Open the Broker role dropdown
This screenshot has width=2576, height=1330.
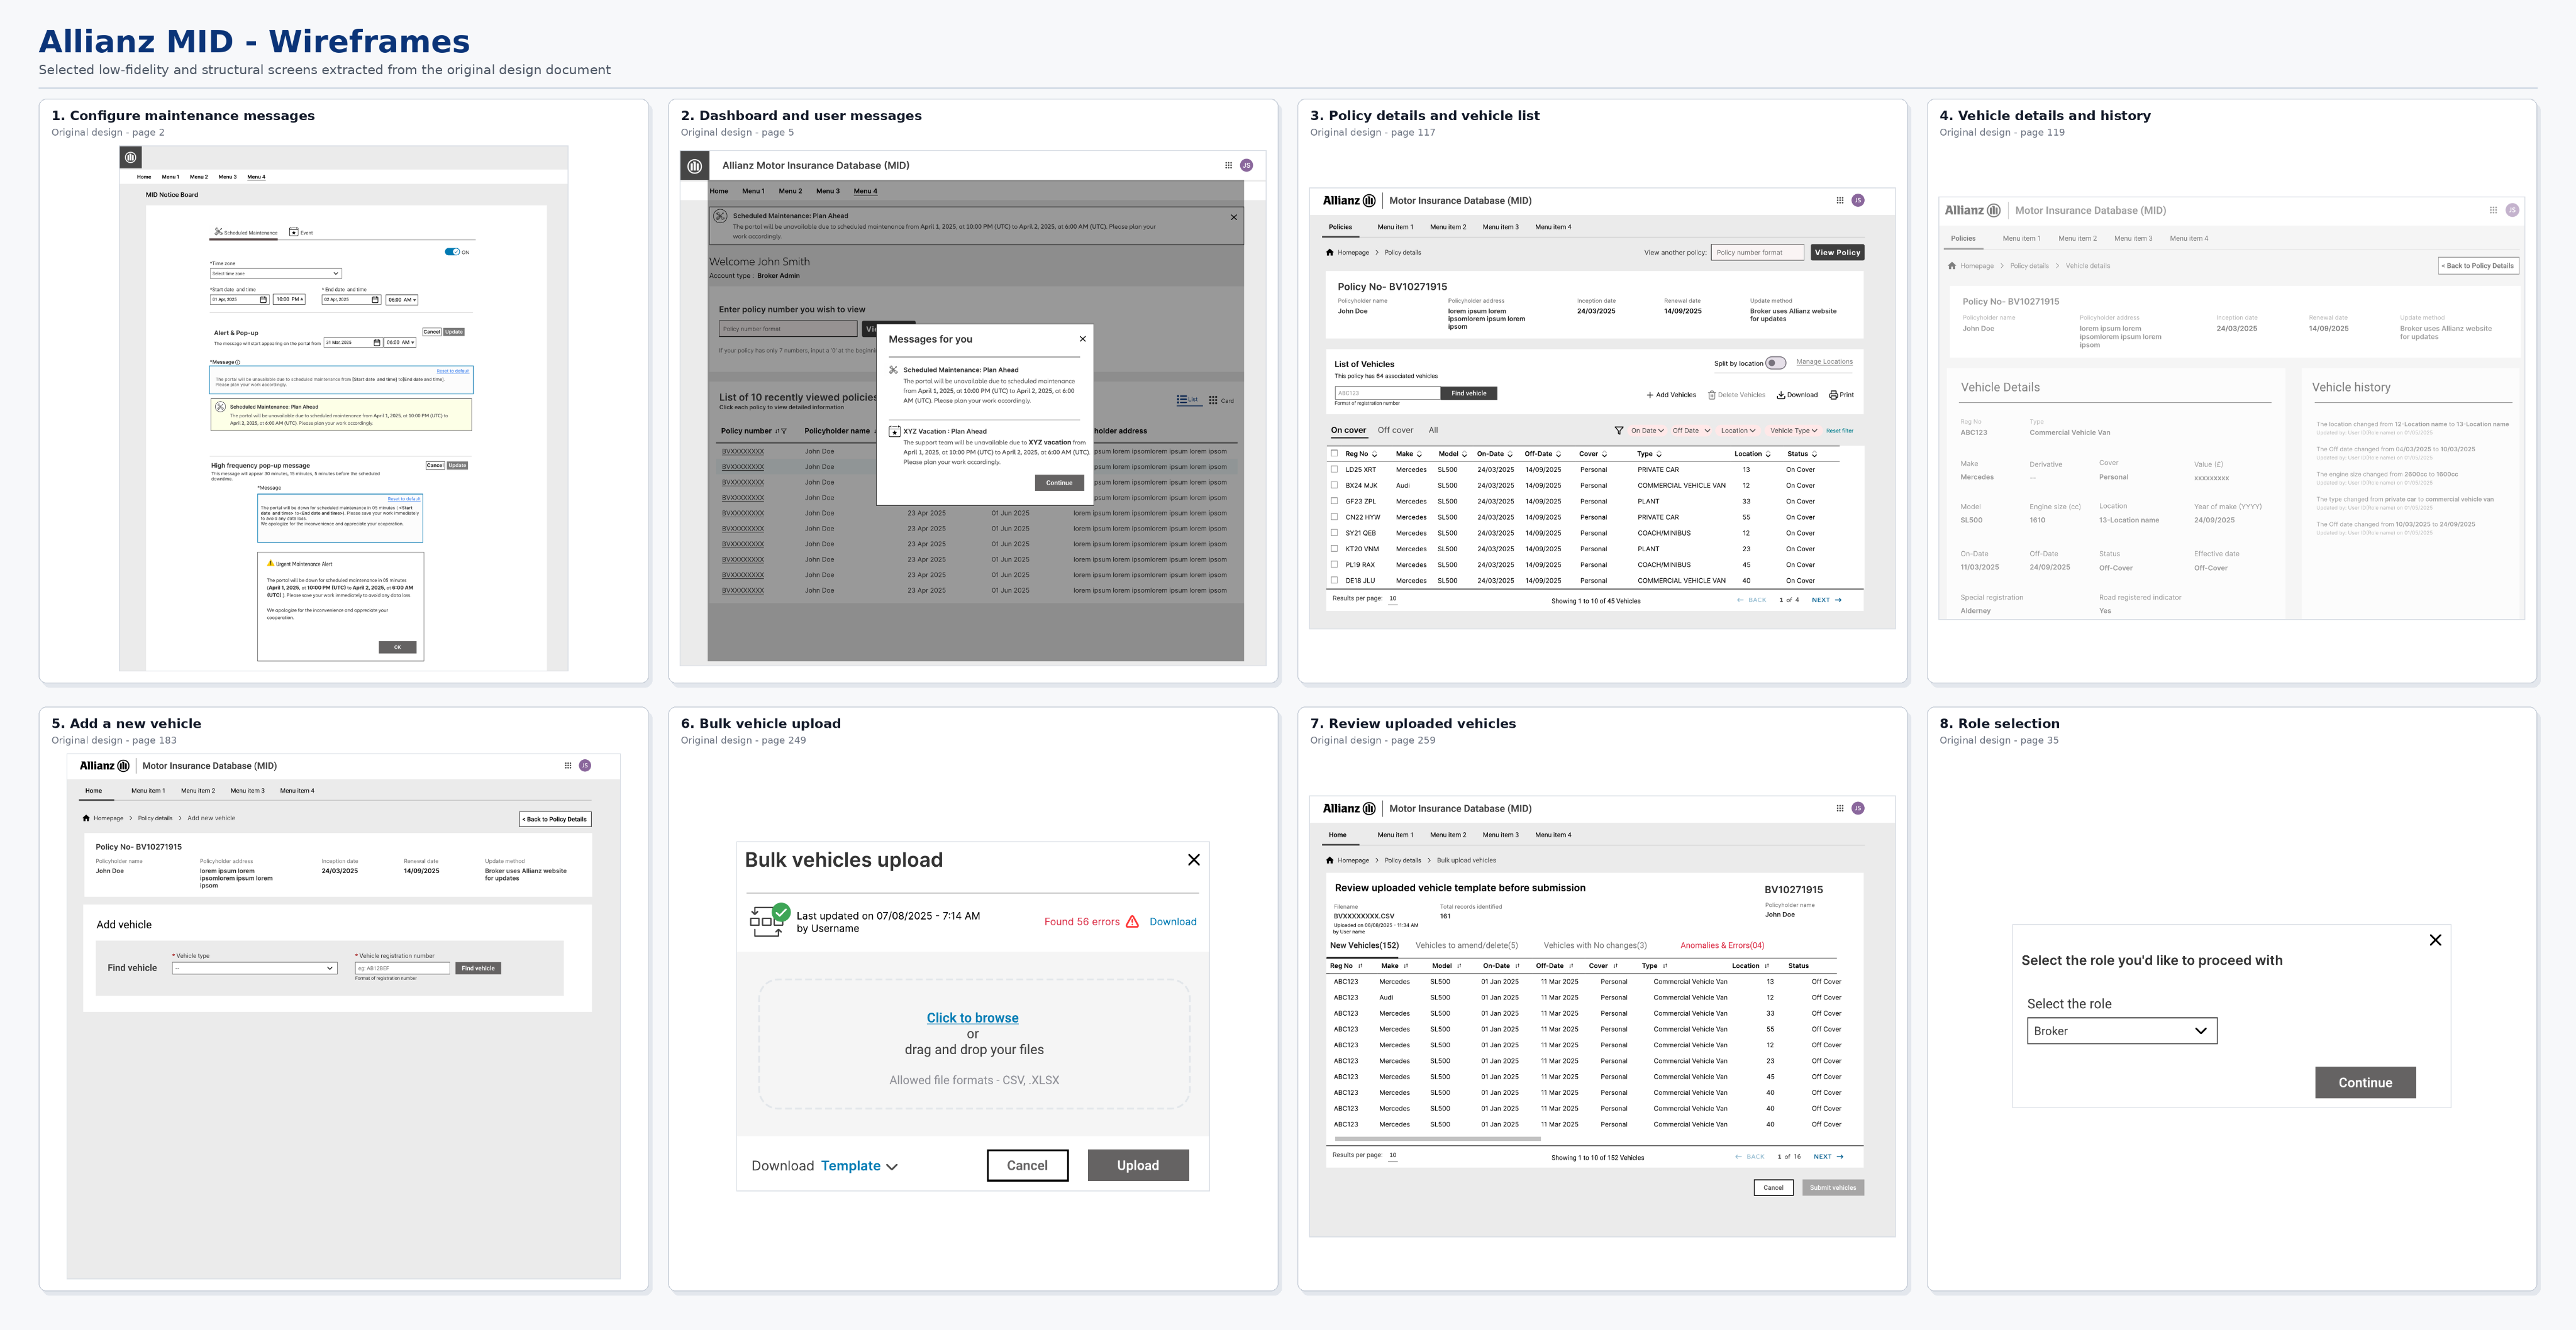coord(2122,1031)
